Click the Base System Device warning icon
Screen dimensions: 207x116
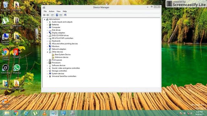point(53,54)
